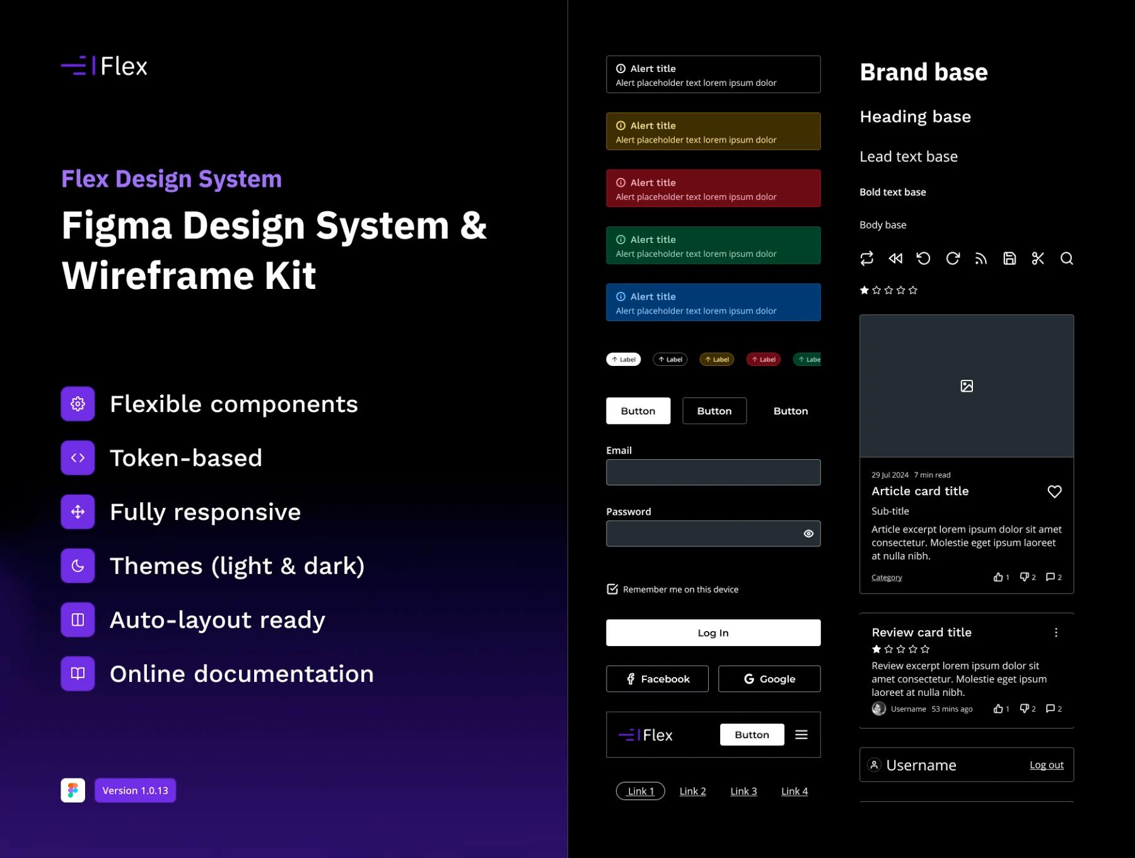The image size is (1135, 858).
Task: Click the blue info alert banner
Action: [x=713, y=302]
